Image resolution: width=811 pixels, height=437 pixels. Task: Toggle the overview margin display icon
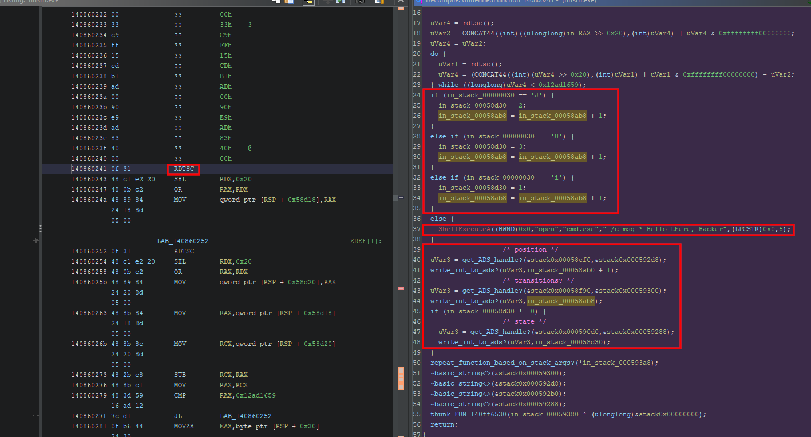[378, 2]
